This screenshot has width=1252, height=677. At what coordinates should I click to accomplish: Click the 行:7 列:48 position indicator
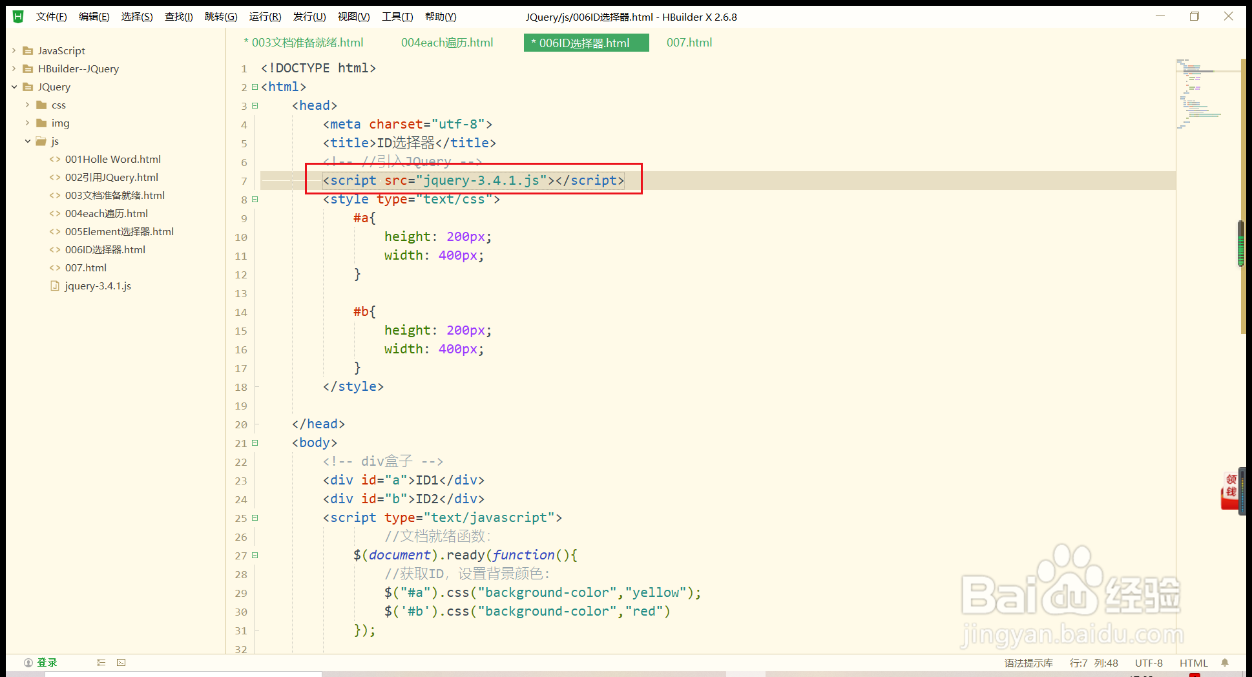(x=1094, y=663)
